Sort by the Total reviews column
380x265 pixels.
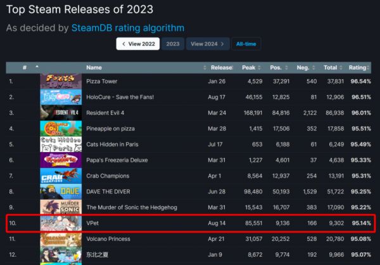[332, 68]
